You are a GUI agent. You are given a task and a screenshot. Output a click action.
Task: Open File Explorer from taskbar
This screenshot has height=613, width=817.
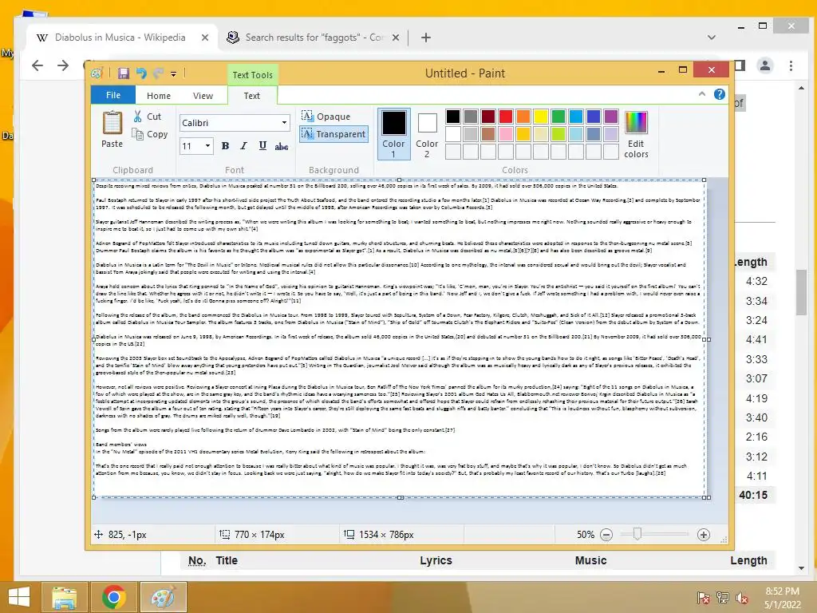[x=64, y=597]
